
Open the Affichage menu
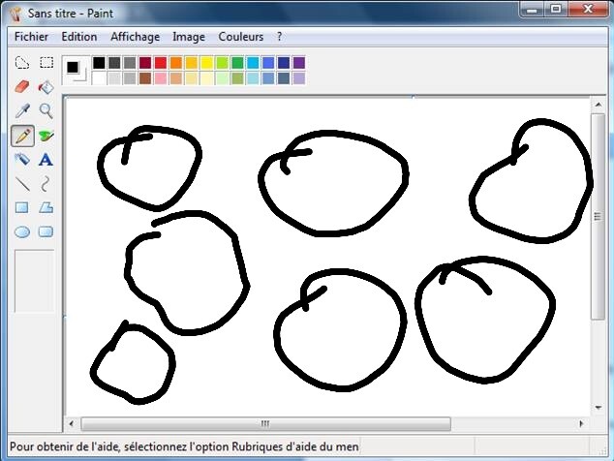(x=135, y=37)
